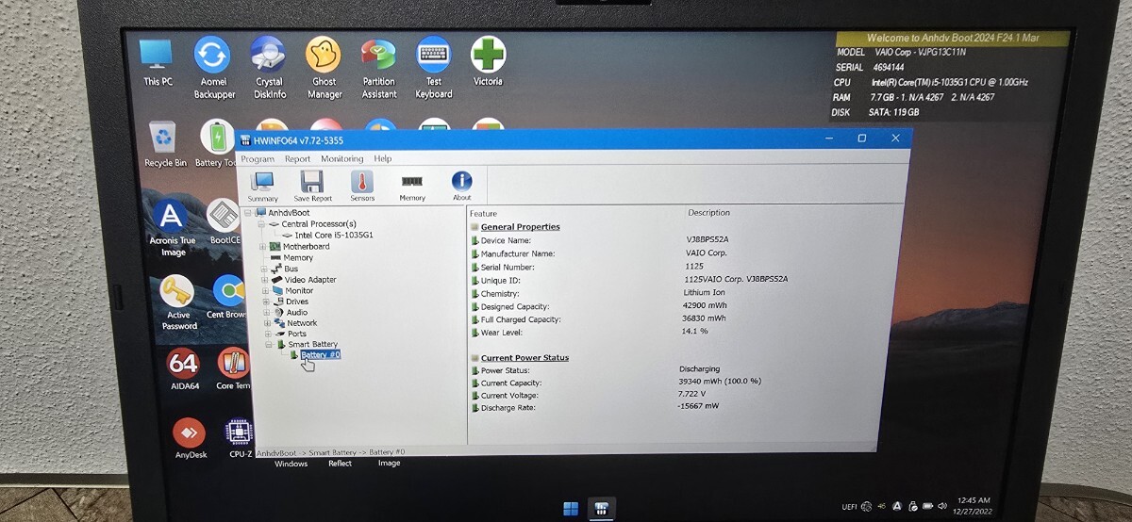Expand the Video Adapter tree node

coord(264,280)
